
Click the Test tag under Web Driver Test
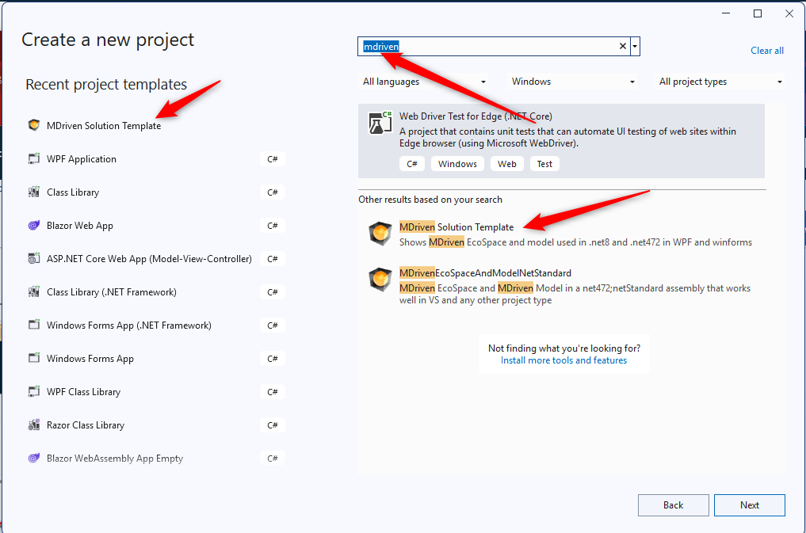click(x=545, y=164)
